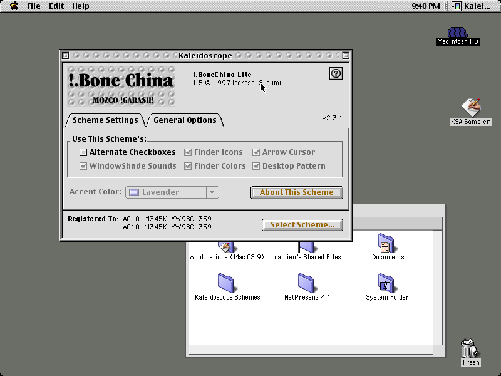
Task: Open the Edit menu
Action: coord(56,6)
